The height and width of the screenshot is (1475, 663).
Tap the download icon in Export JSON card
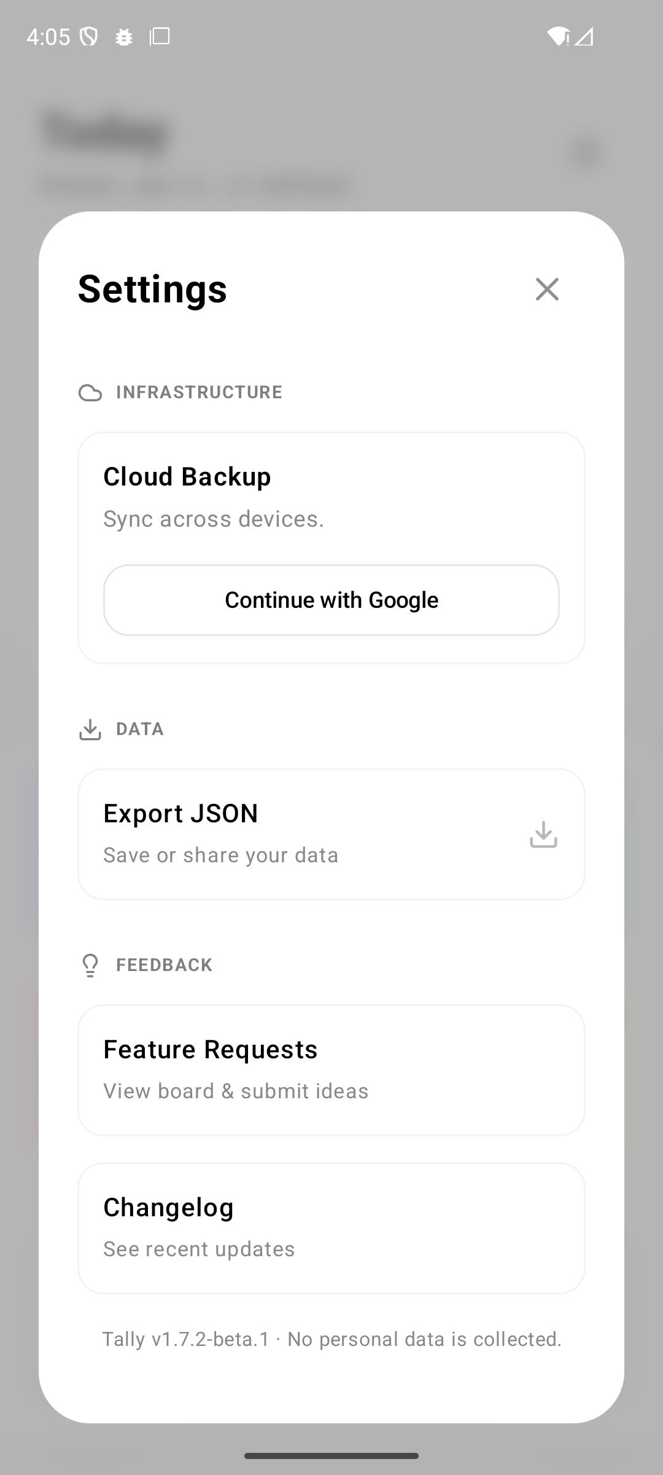pyautogui.click(x=543, y=835)
